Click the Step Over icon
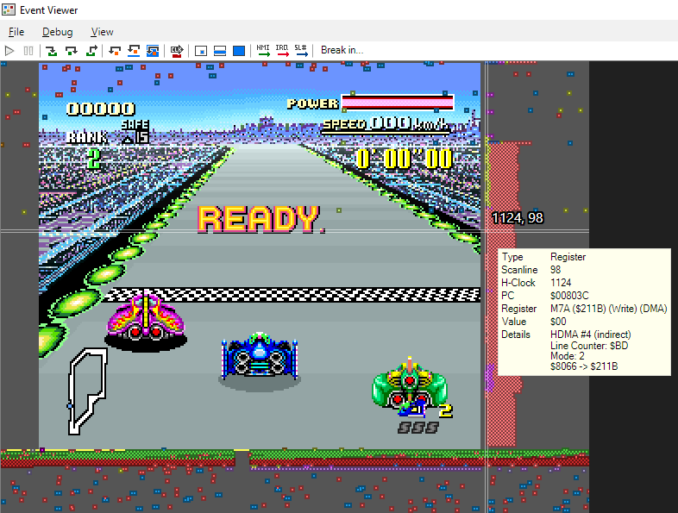The image size is (678, 513). (x=72, y=51)
